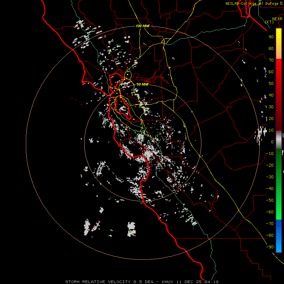Viewport: 284px width, 284px height.
Task: Click the 50 NMI range ring label
Action: coord(143,84)
